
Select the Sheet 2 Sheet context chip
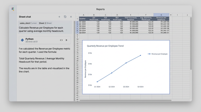45,23
